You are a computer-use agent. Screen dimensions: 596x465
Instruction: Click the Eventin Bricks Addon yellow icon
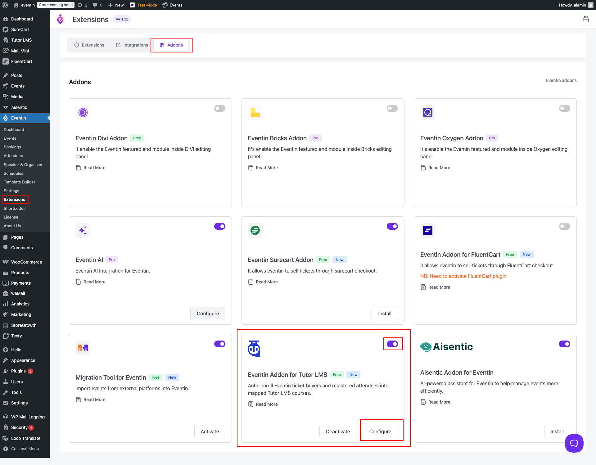click(x=255, y=112)
